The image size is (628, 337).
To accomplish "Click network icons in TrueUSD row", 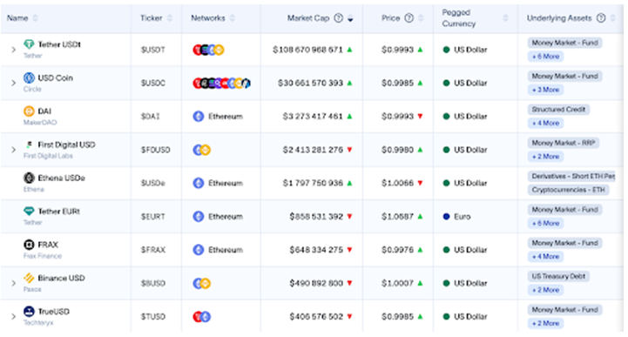I will click(202, 317).
